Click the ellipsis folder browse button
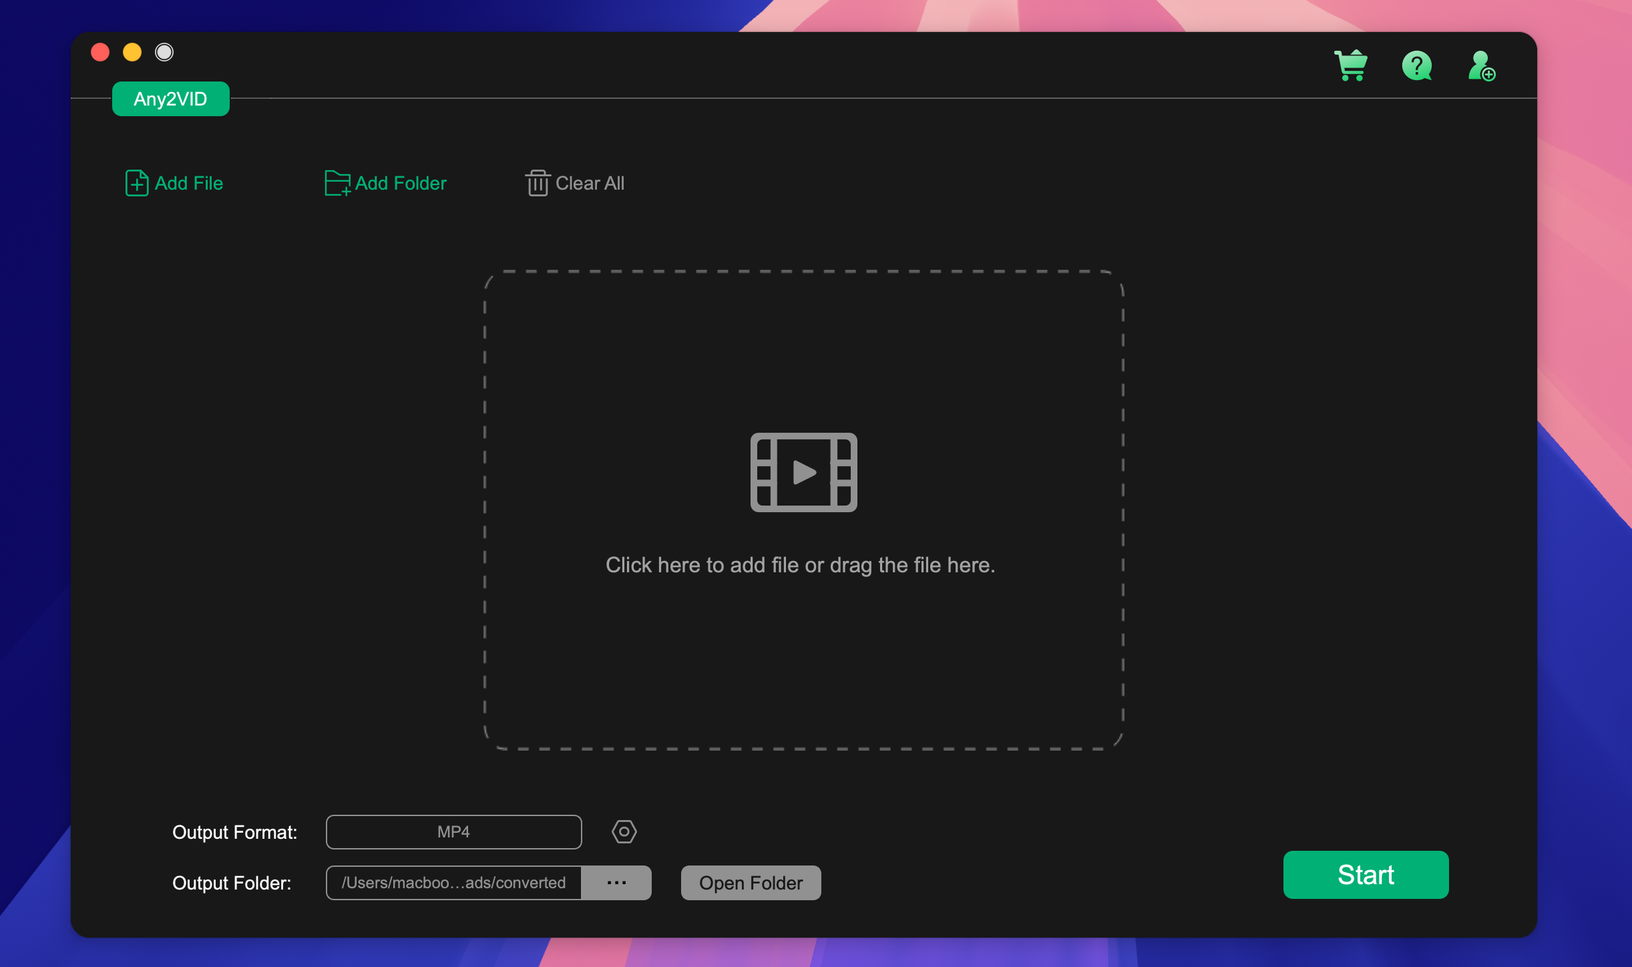1632x967 pixels. [x=616, y=882]
